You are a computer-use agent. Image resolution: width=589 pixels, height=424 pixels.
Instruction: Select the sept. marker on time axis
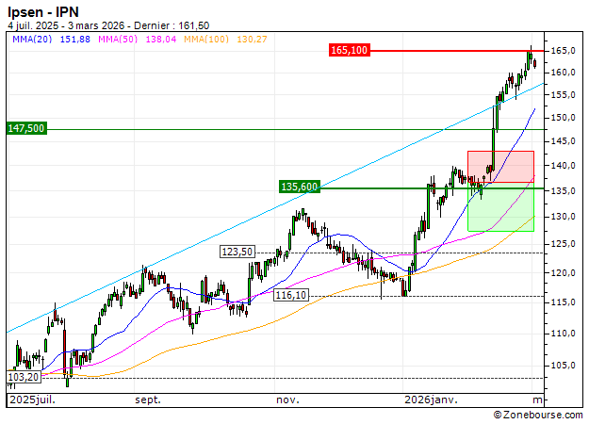click(x=147, y=400)
